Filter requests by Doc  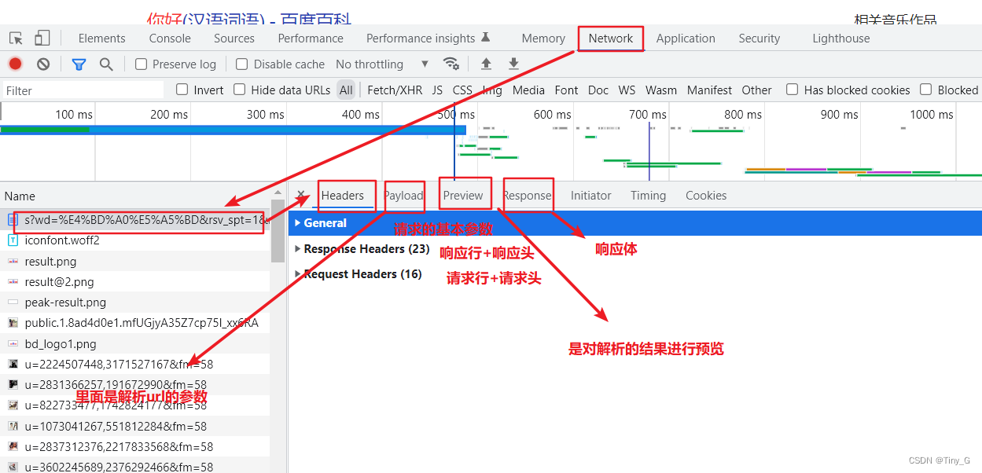(598, 90)
